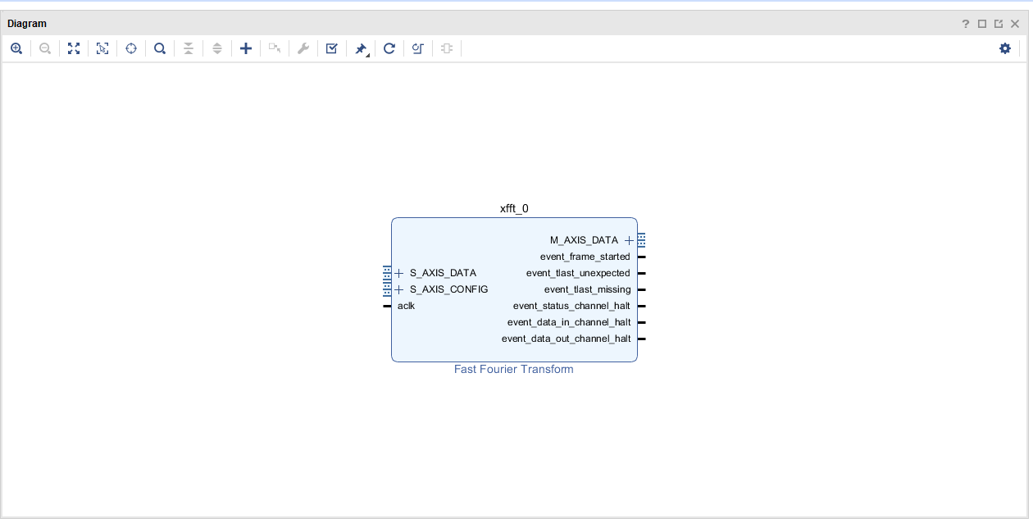Open Customize Block via the wrench icon
Screen dimensions: 1033x523
(303, 48)
